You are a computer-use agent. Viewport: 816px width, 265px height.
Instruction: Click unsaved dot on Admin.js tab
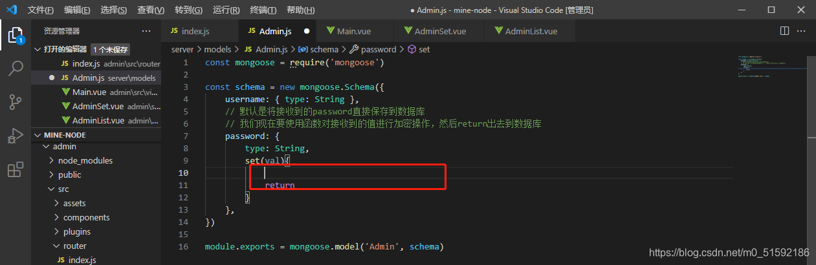(x=306, y=31)
